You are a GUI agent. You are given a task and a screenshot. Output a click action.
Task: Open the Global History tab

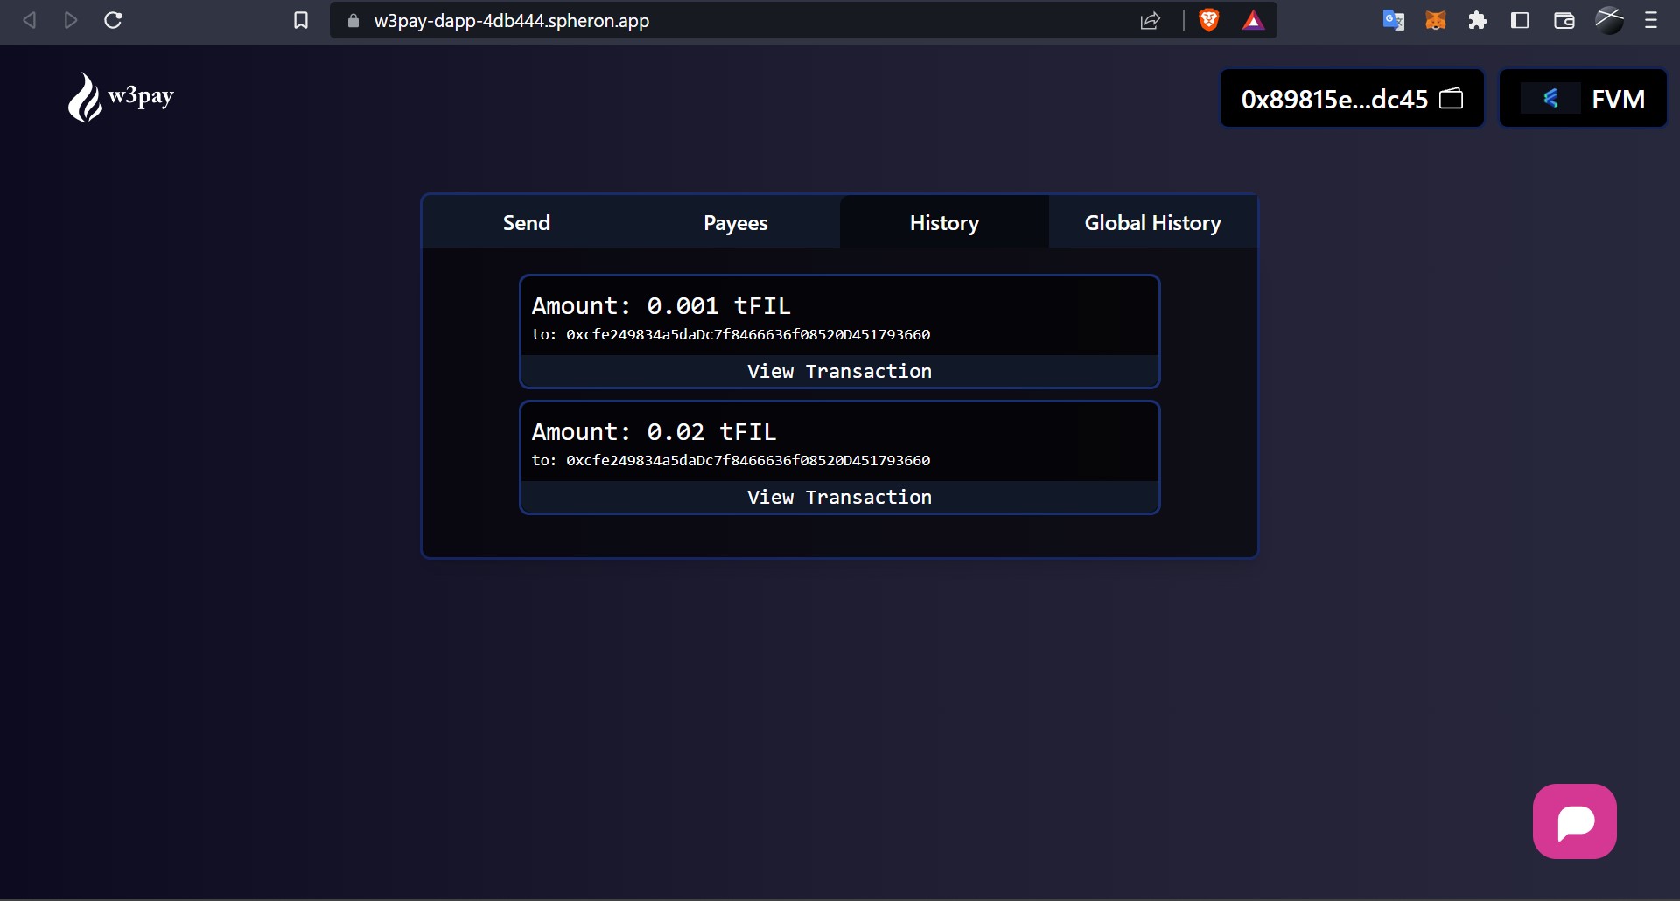(x=1153, y=222)
